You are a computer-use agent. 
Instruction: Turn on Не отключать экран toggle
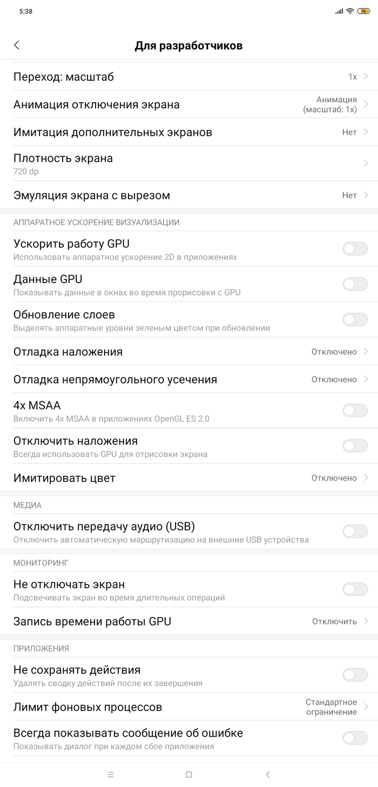(355, 589)
